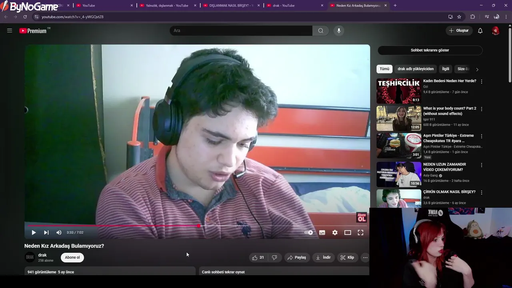The image size is (512, 288).
Task: Click the '941 görüntüleme 5 ay önce' description
Action: pyautogui.click(x=109, y=272)
